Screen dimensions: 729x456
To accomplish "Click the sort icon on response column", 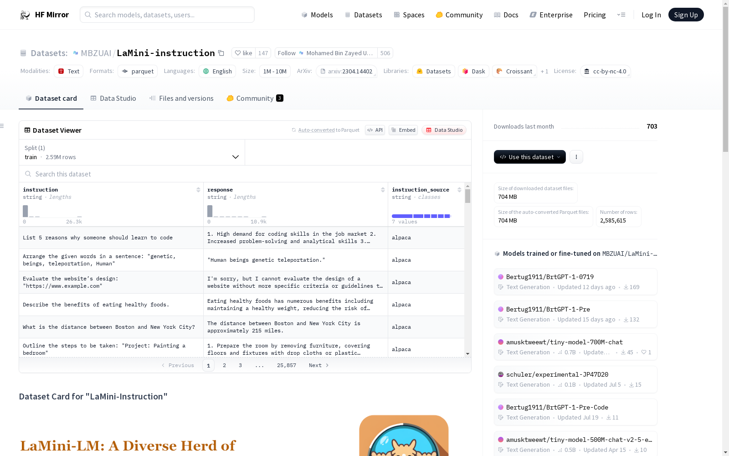I will (x=383, y=190).
